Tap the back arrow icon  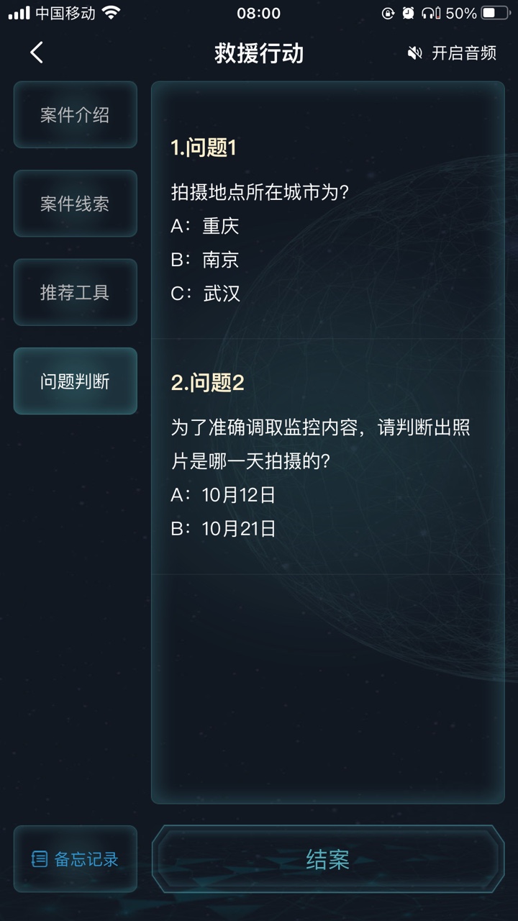click(37, 53)
